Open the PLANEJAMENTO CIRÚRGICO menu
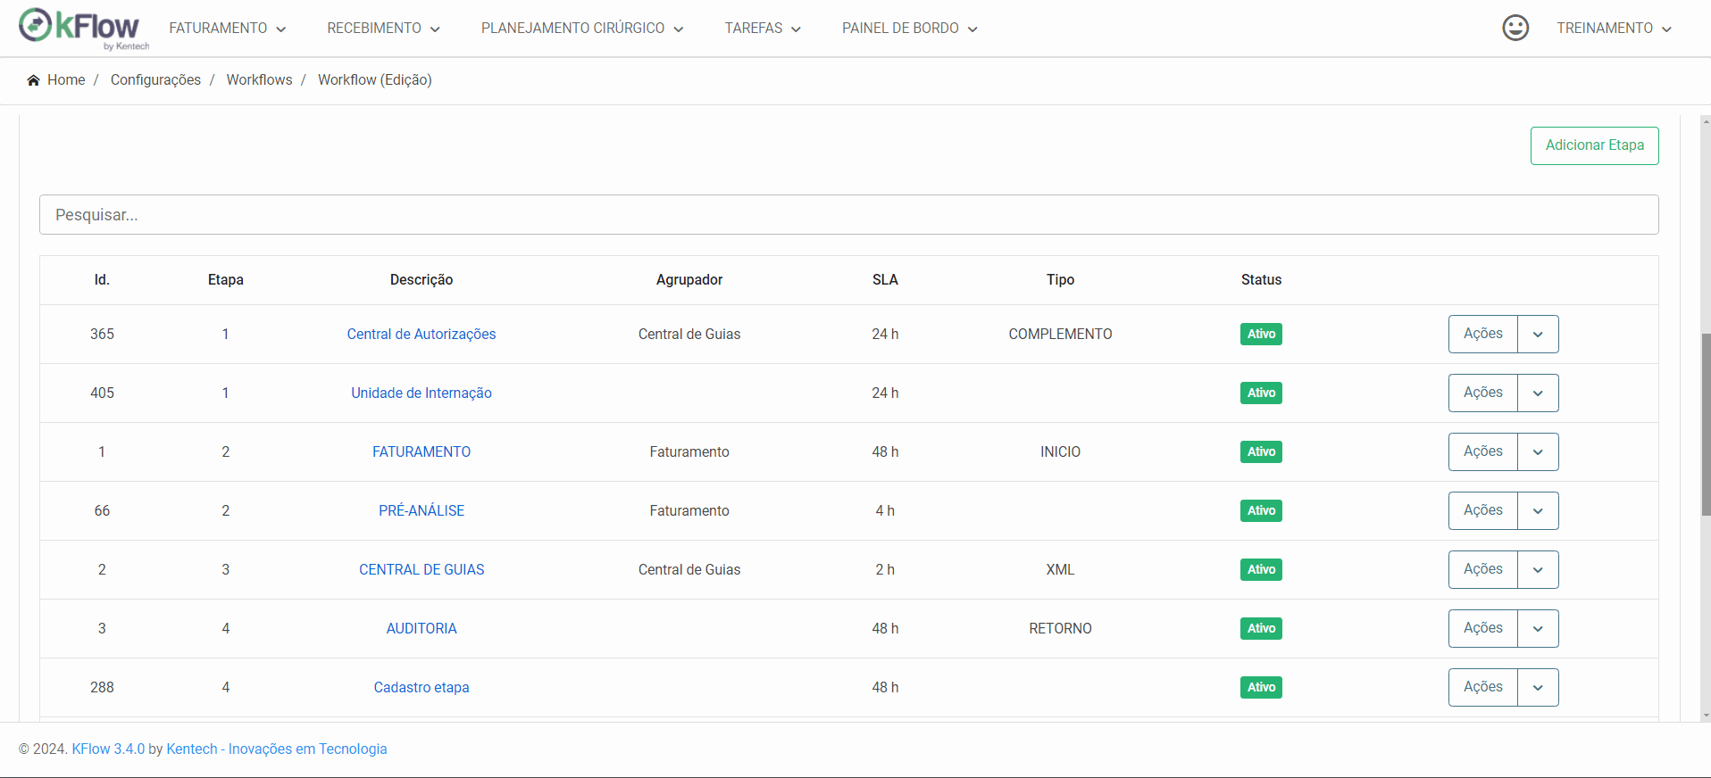The width and height of the screenshot is (1711, 778). point(582,29)
